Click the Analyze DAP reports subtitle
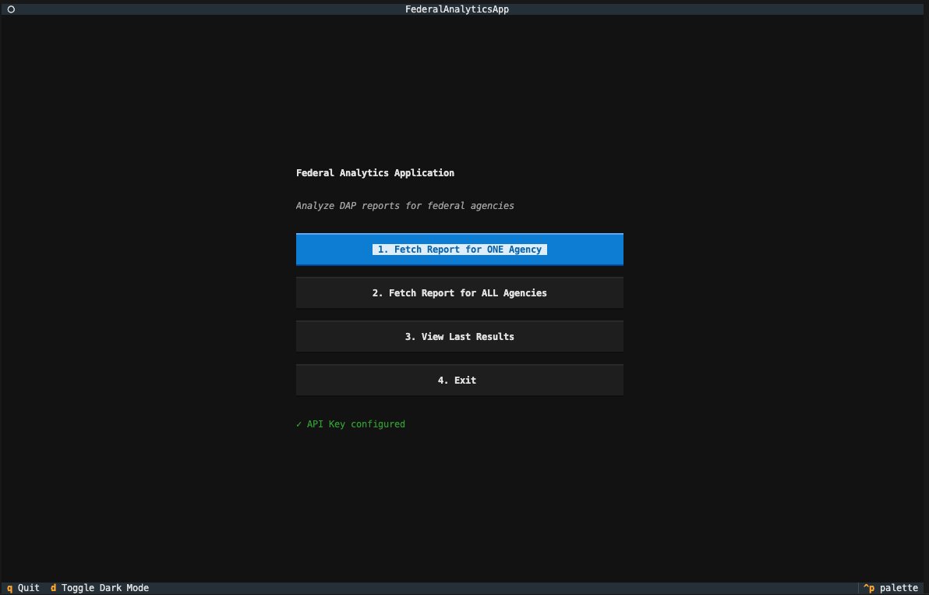 (404, 206)
